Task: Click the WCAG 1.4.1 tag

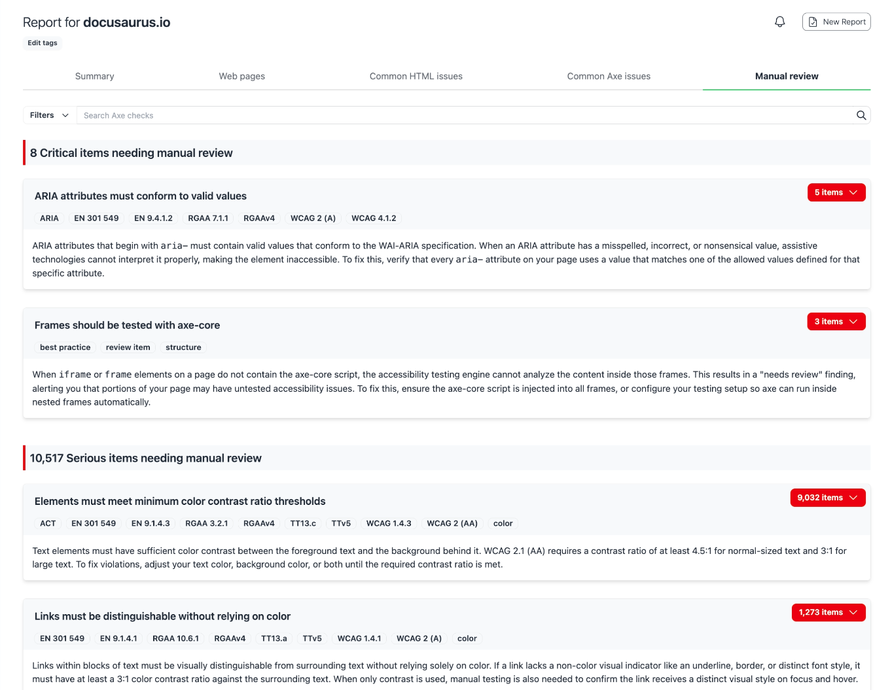Action: click(x=359, y=638)
